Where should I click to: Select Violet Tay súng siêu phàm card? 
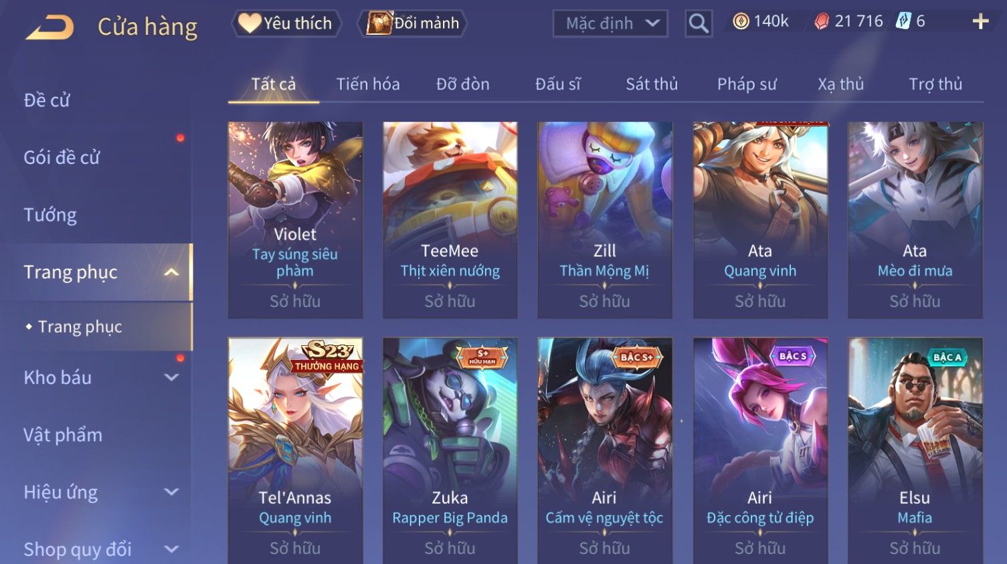[295, 219]
